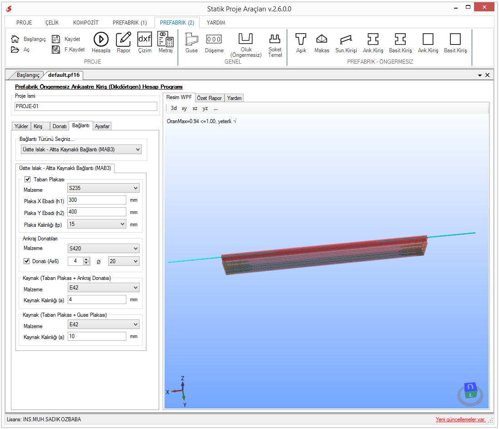Image resolution: width=499 pixels, height=429 pixels.
Task: Click the 3D view orientation cube
Action: [470, 390]
